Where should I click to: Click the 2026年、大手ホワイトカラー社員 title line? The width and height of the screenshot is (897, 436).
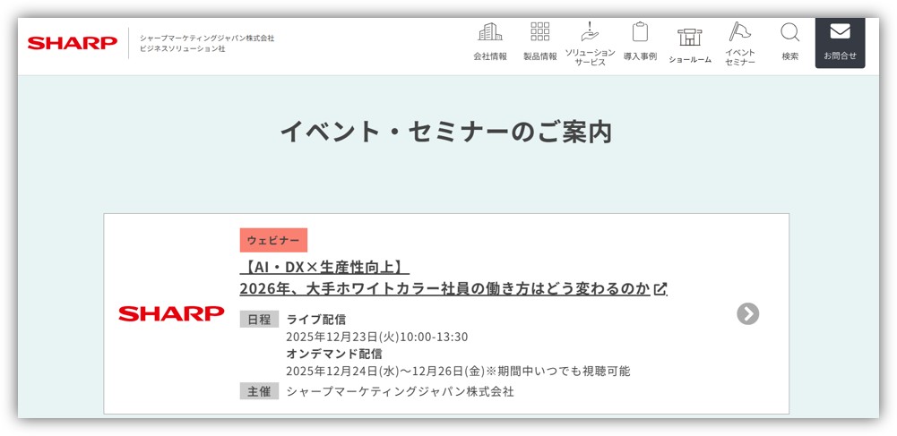pyautogui.click(x=444, y=288)
